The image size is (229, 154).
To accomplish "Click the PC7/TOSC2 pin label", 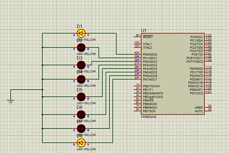I will (x=195, y=61).
